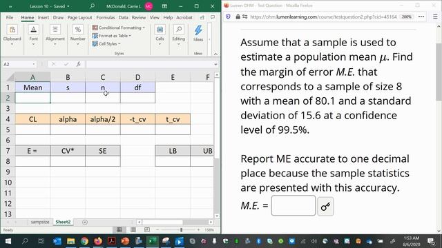Viewport: 442px width, 248px height.
Task: Click the Firefox URL address bar
Action: (x=323, y=17)
